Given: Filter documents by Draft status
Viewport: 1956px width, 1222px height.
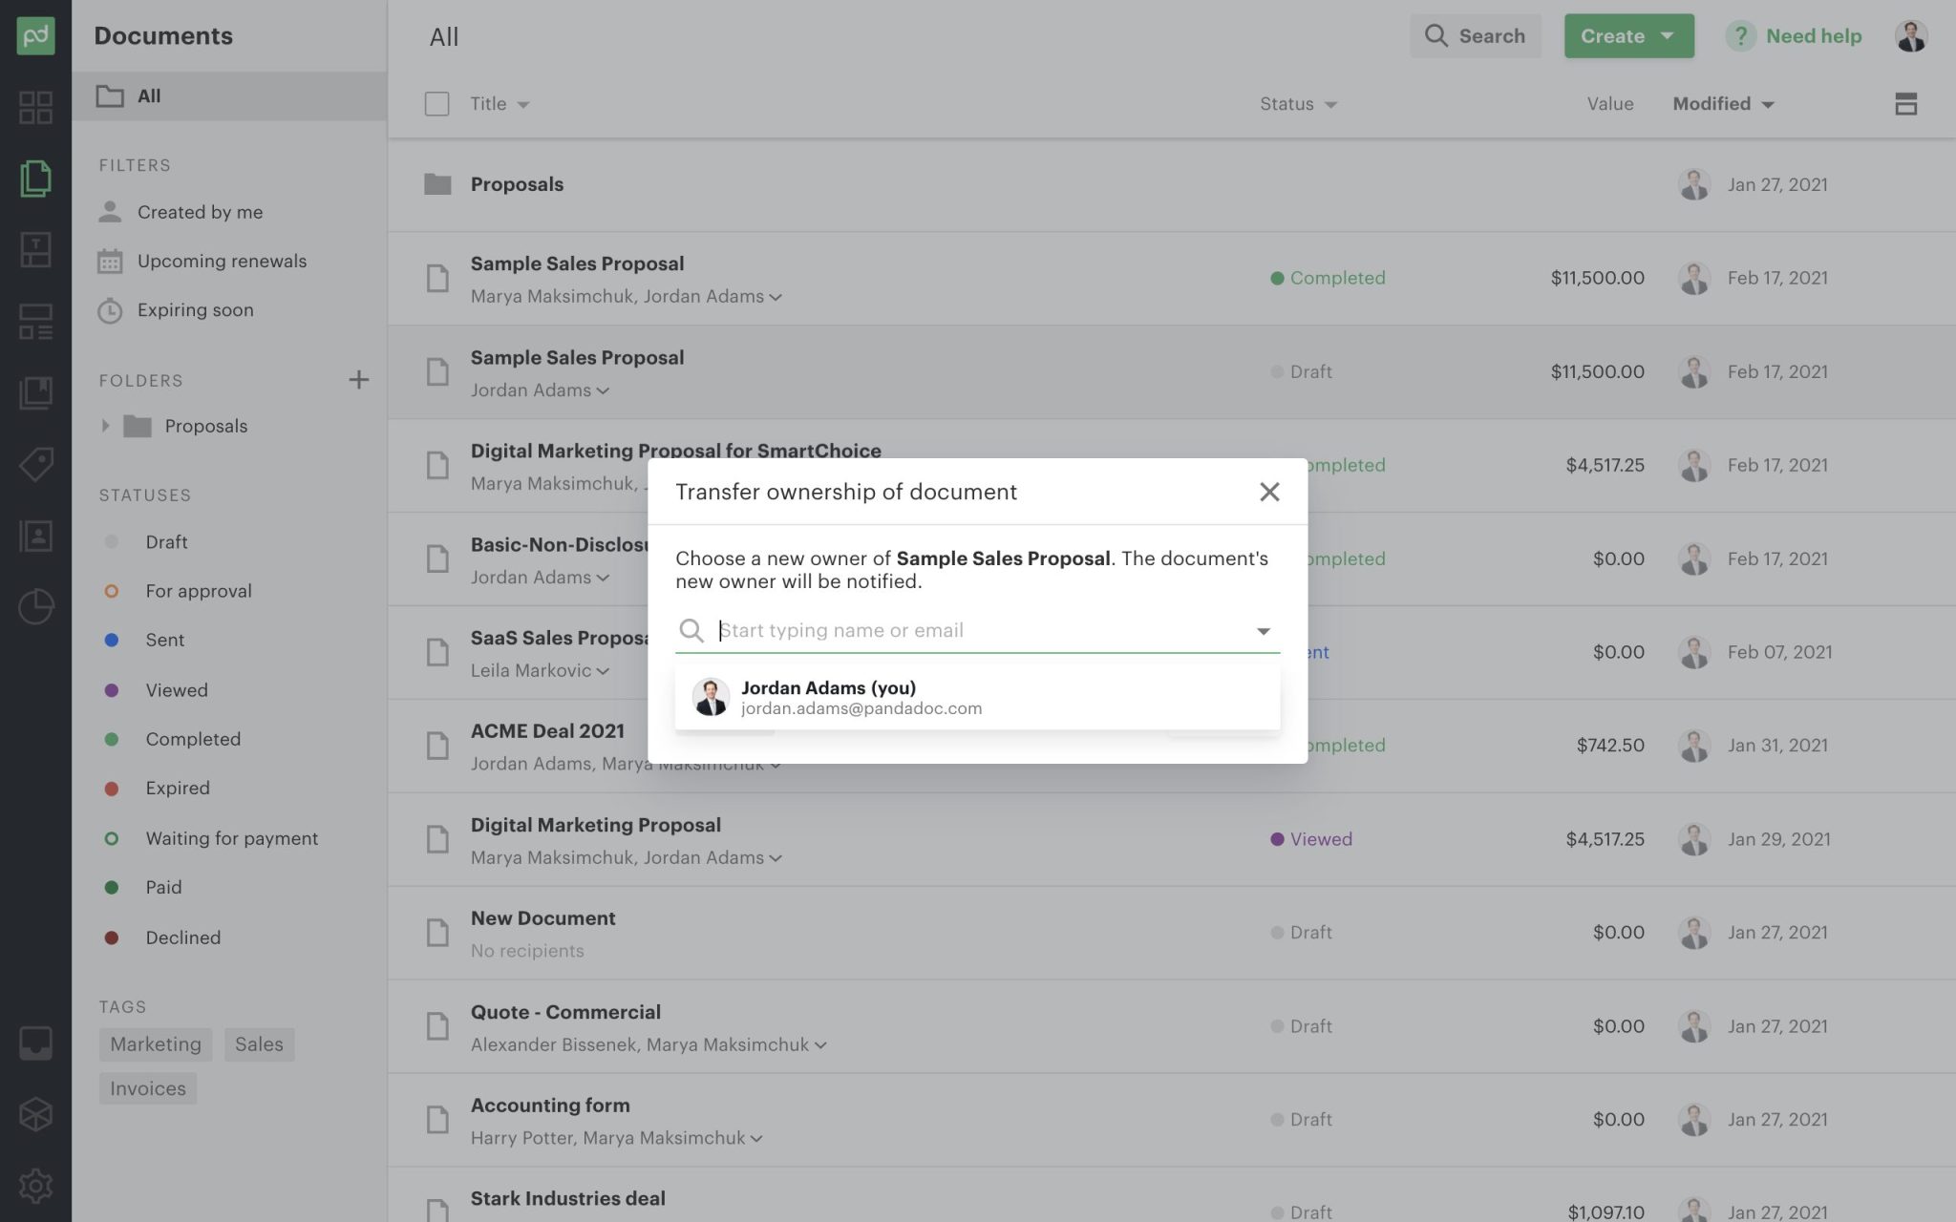Looking at the screenshot, I should 166,541.
